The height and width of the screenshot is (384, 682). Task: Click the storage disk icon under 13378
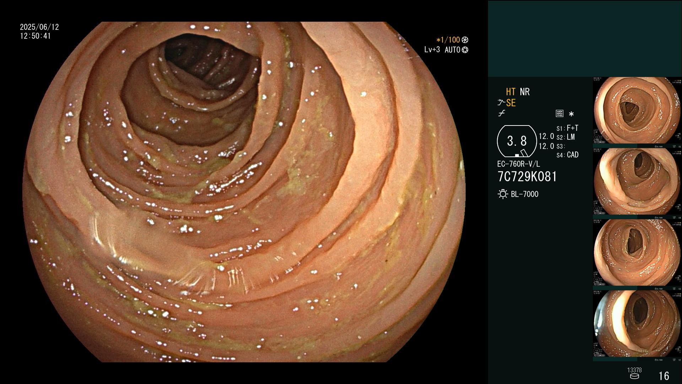point(634,376)
